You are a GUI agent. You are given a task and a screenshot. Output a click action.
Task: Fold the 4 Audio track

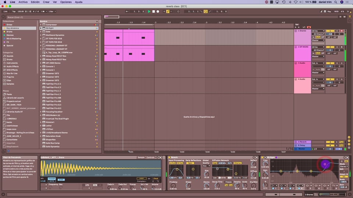pos(296,79)
